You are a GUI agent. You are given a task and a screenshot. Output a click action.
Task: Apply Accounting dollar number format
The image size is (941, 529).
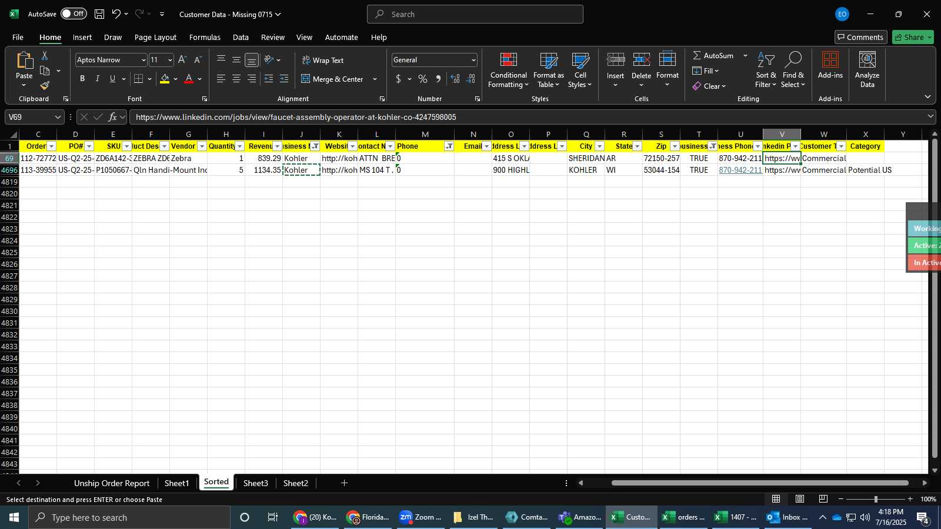click(398, 79)
